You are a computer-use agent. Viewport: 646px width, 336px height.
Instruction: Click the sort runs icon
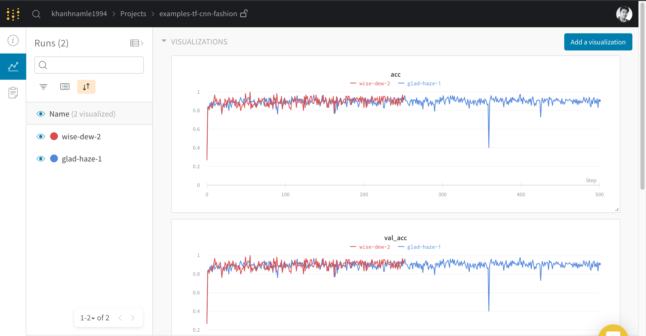click(86, 87)
